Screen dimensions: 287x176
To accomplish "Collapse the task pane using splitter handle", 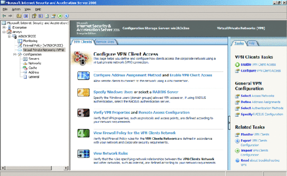I will click(229, 123).
